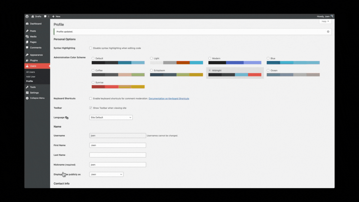Dismiss the Profile updated notice
Image resolution: width=359 pixels, height=202 pixels.
point(328,31)
